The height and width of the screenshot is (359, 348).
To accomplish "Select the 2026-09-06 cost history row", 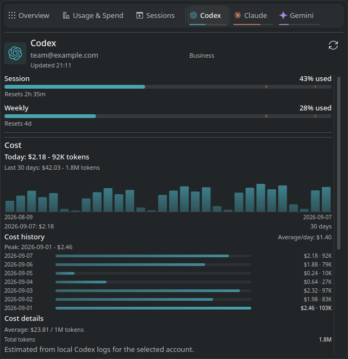I will coord(168,264).
